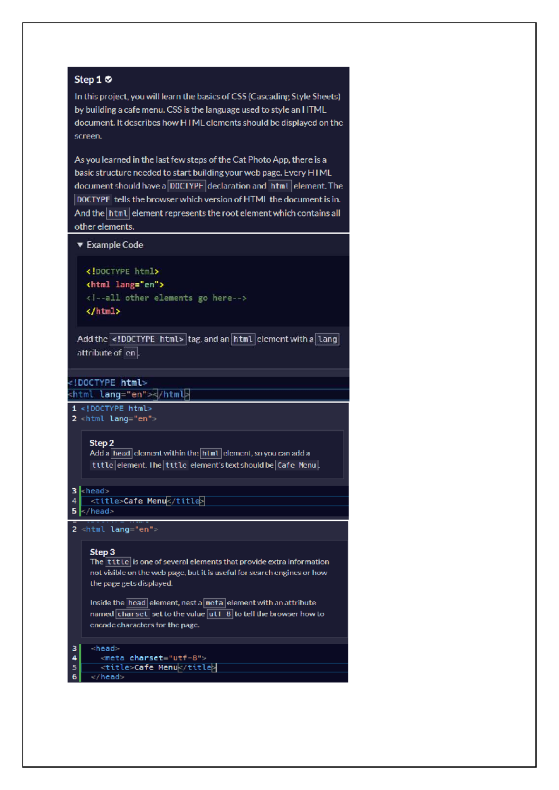The height and width of the screenshot is (790, 559).
Task: Click the Cafe Menu inline code in Step 2
Action: (x=297, y=465)
